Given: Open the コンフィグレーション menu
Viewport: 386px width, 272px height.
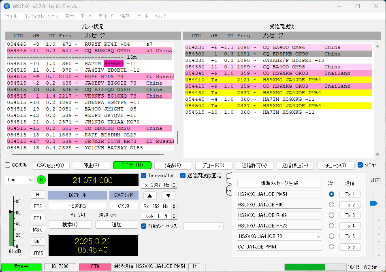Looking at the screenshot, I should 41,16.
